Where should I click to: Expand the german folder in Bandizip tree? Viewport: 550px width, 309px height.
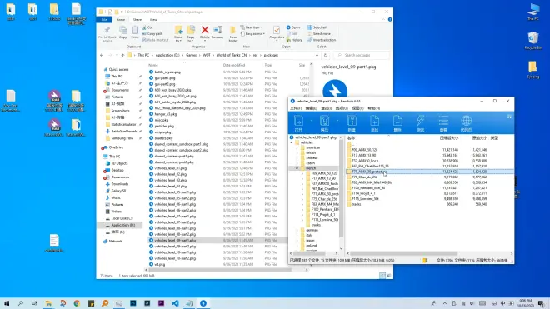tap(297, 230)
